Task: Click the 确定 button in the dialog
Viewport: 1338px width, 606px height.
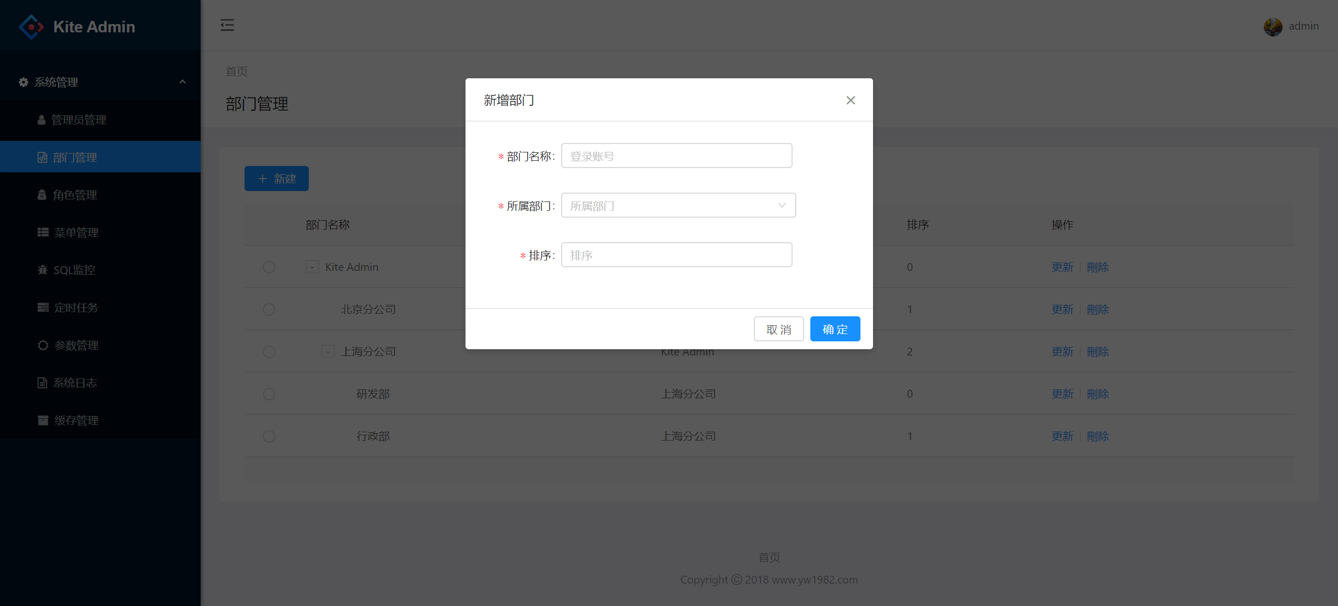Action: pyautogui.click(x=835, y=329)
